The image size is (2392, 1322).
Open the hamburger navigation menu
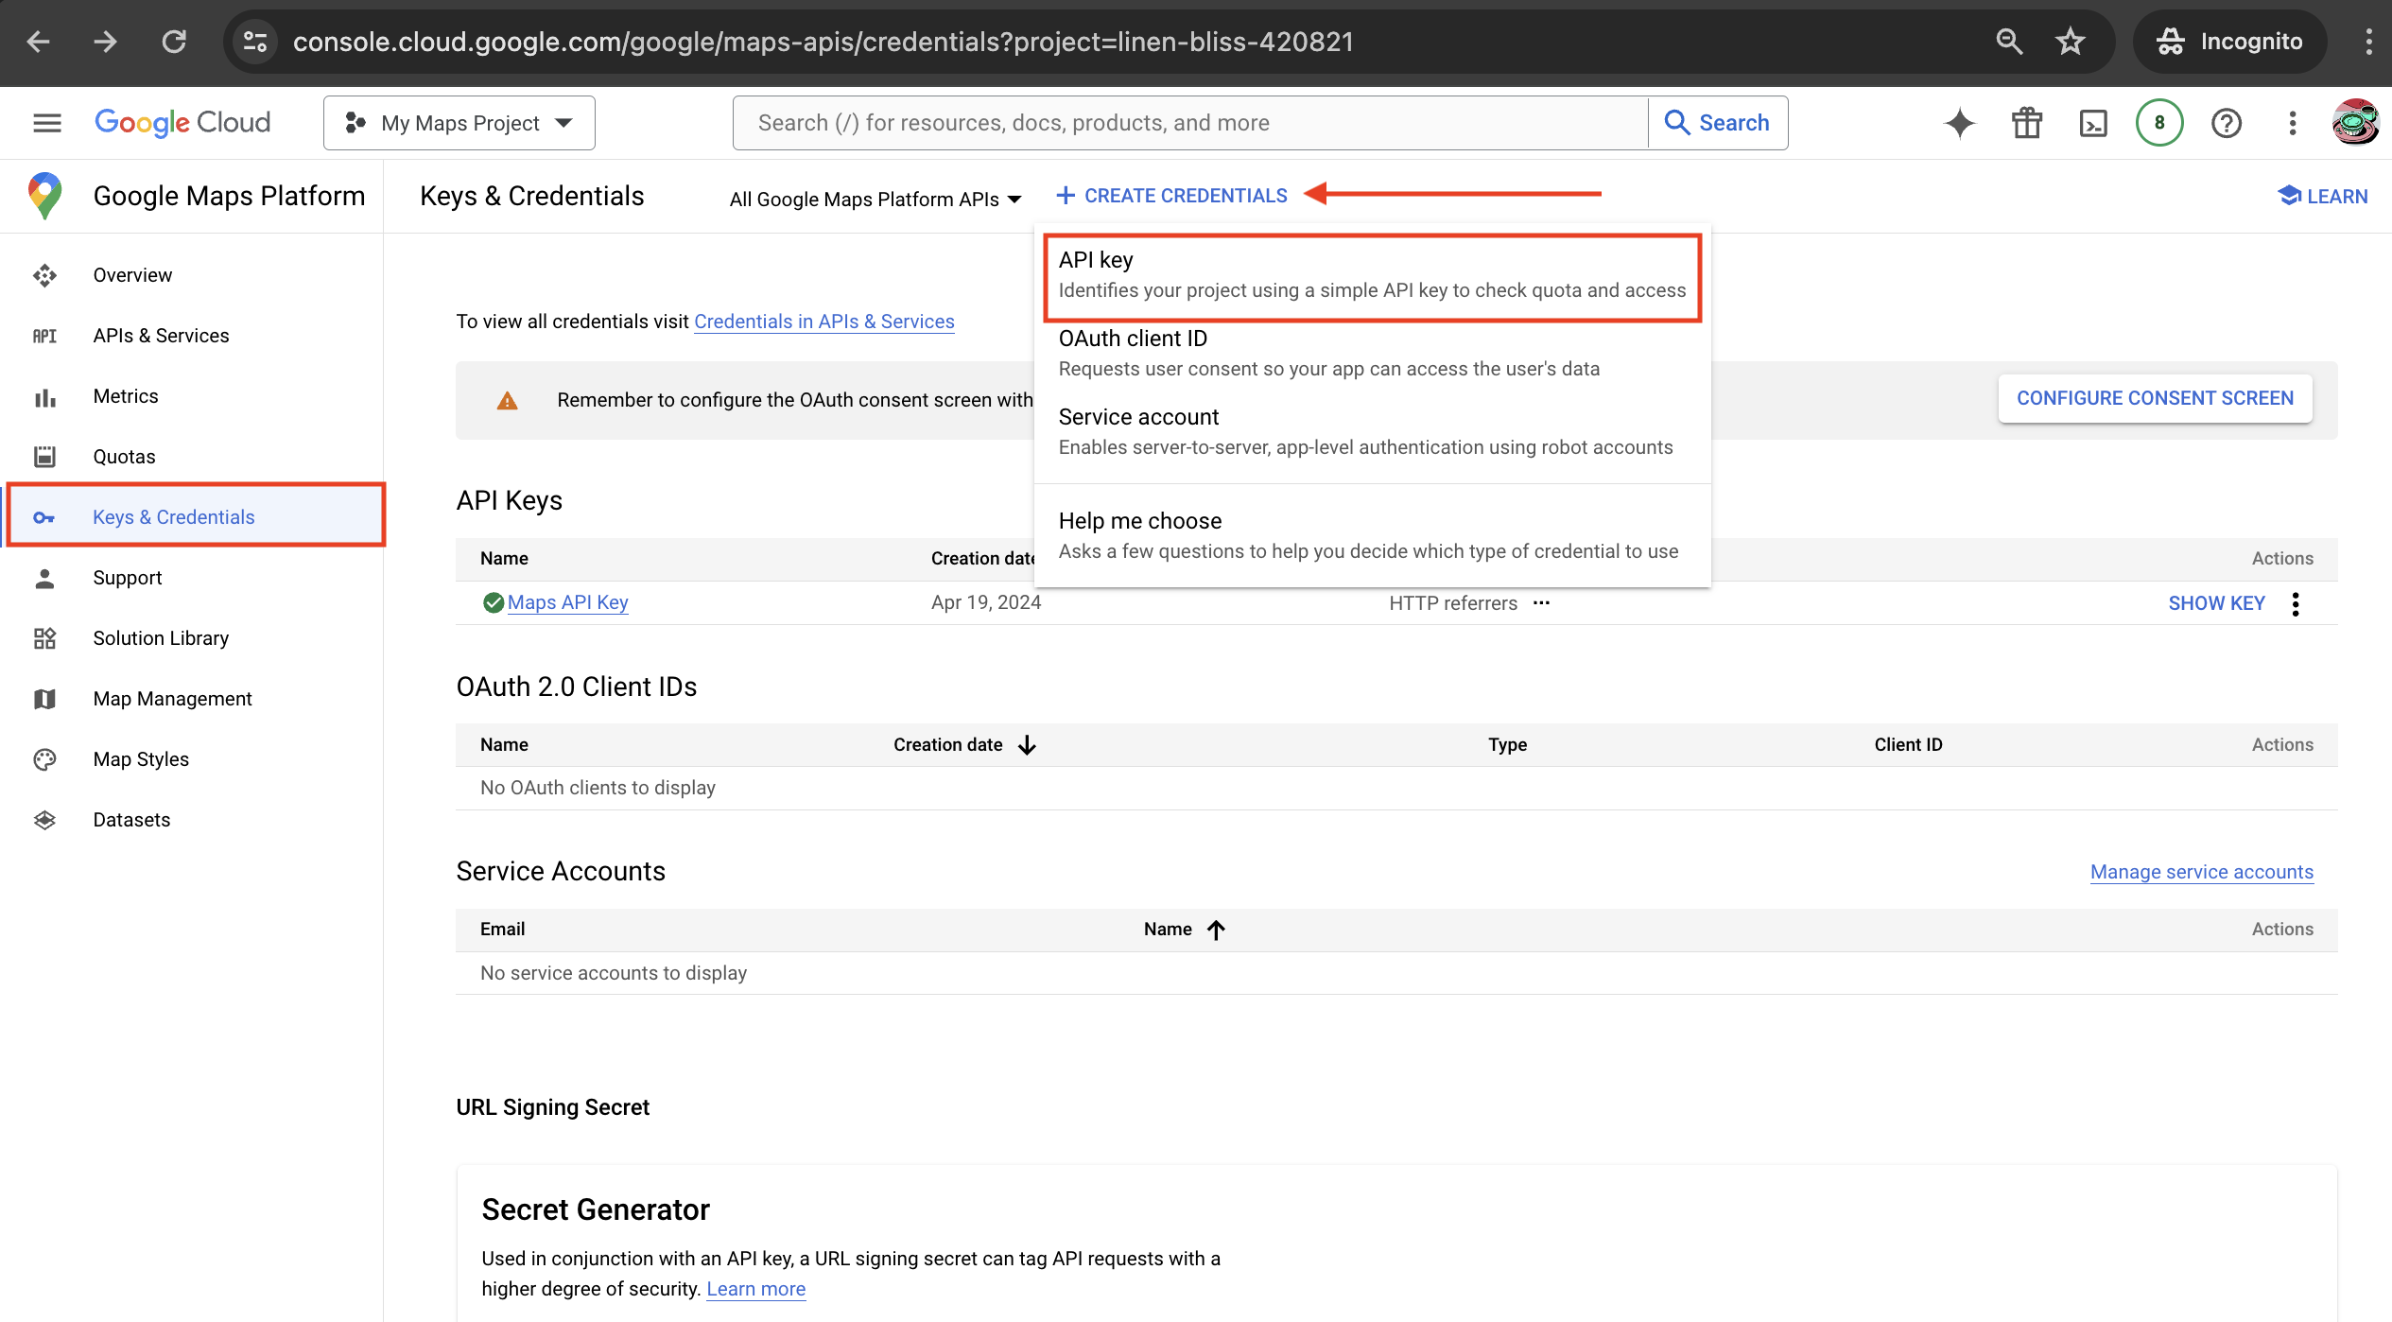coord(46,123)
